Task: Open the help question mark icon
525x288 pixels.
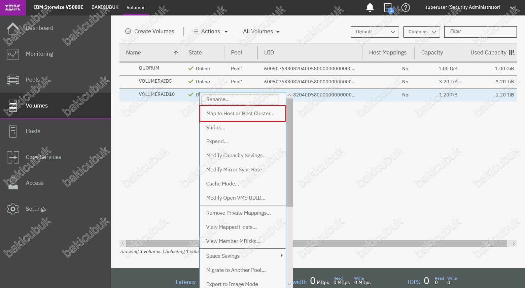Action: [406, 7]
